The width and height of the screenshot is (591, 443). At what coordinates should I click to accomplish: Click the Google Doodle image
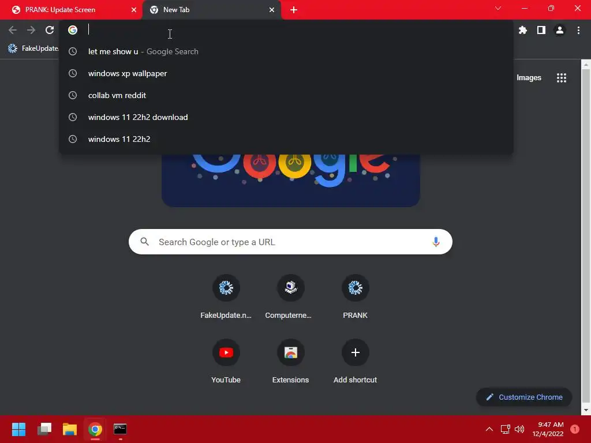click(291, 180)
